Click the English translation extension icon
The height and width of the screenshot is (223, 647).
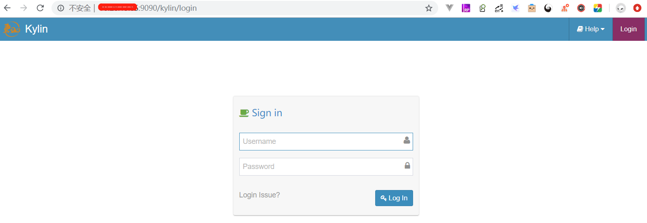[499, 8]
